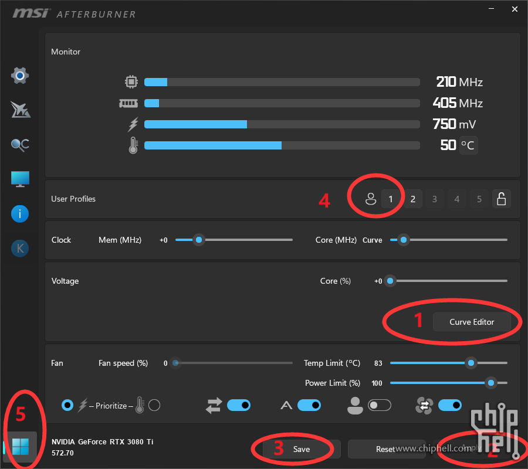Toggle the auto switch beside the A icon
Screen dimensions: 528x469
pos(309,406)
